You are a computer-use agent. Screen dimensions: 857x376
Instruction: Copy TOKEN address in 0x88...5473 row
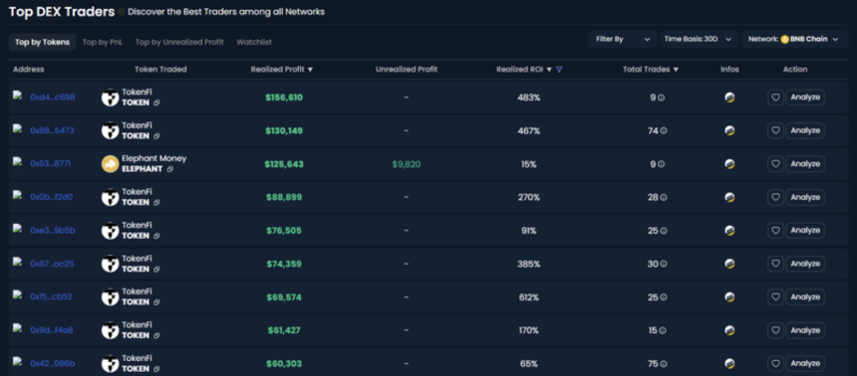[156, 136]
